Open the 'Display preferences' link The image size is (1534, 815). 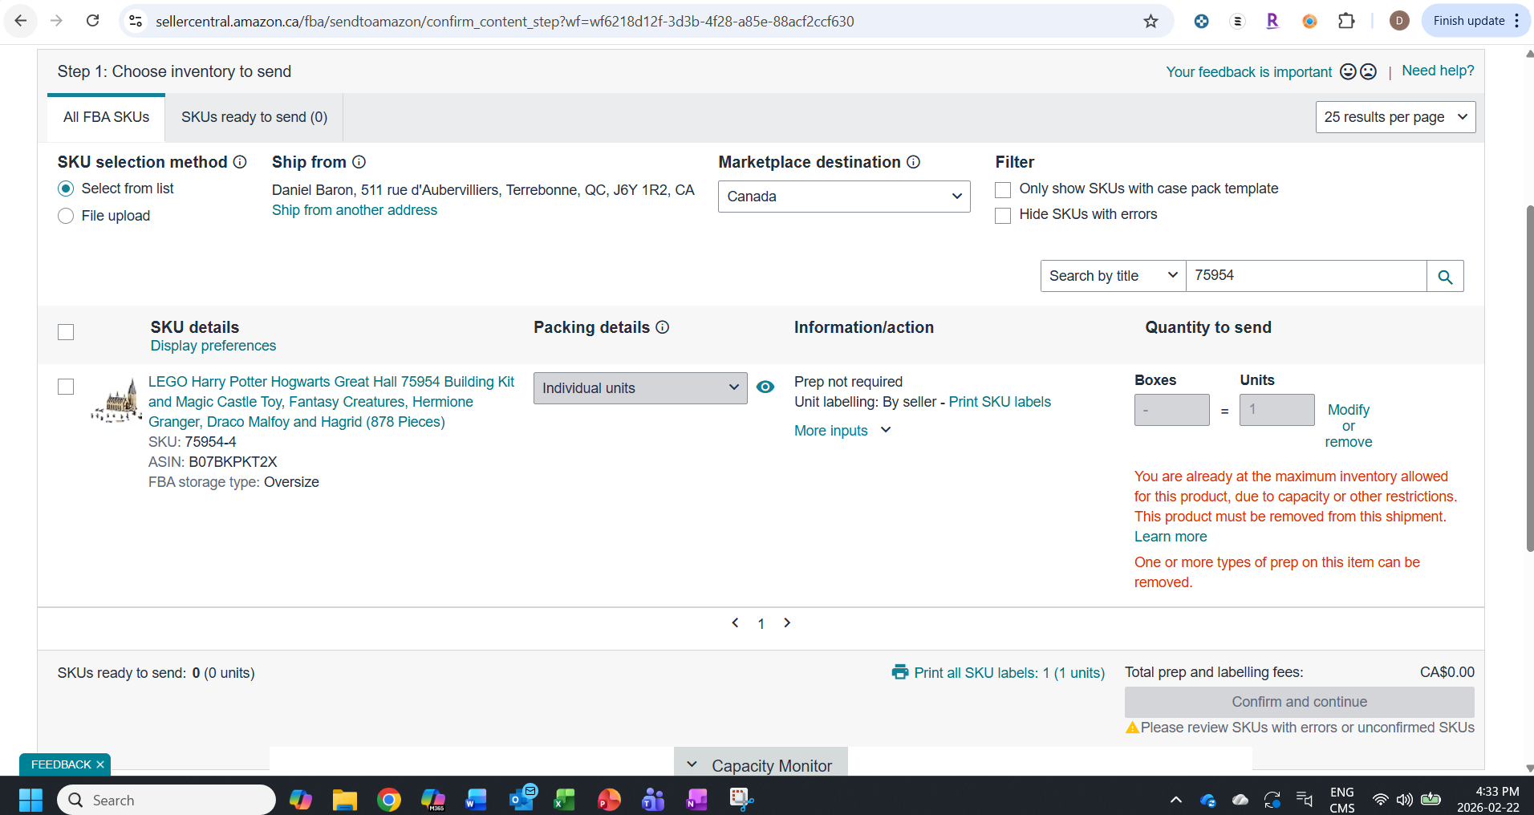coord(213,346)
